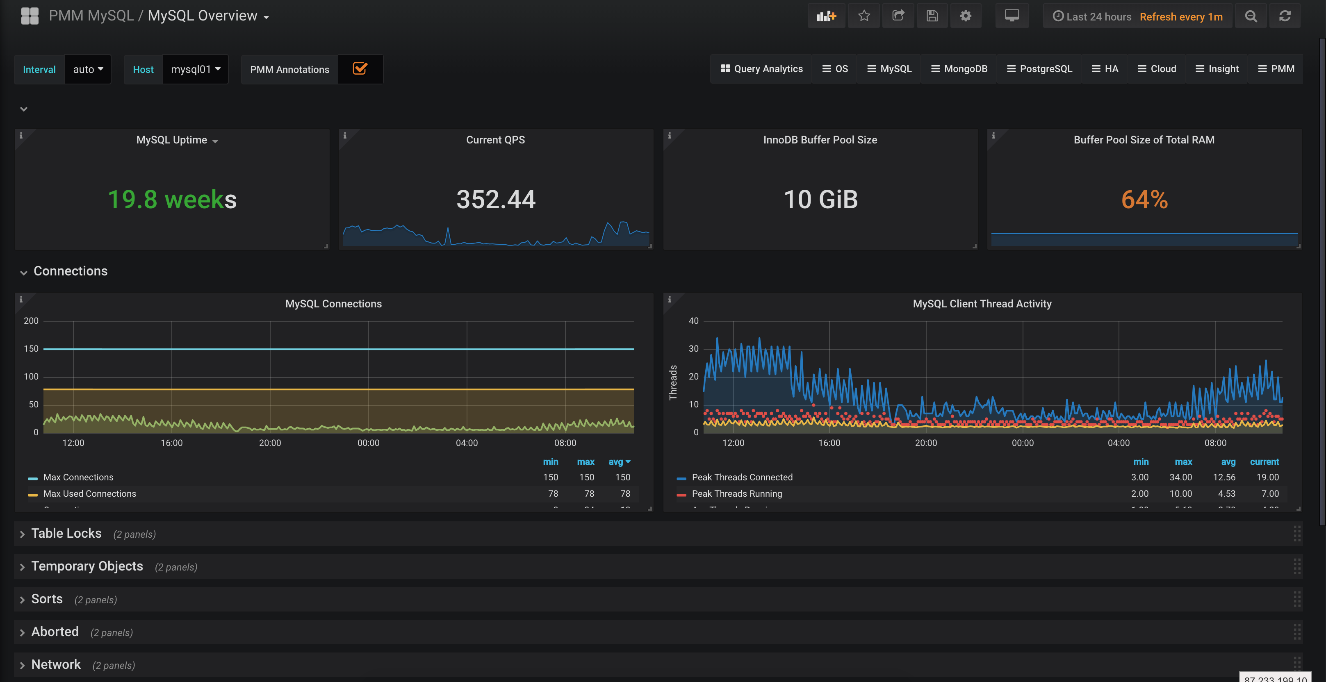This screenshot has height=682, width=1326.
Task: Open Query Analytics link
Action: point(761,69)
